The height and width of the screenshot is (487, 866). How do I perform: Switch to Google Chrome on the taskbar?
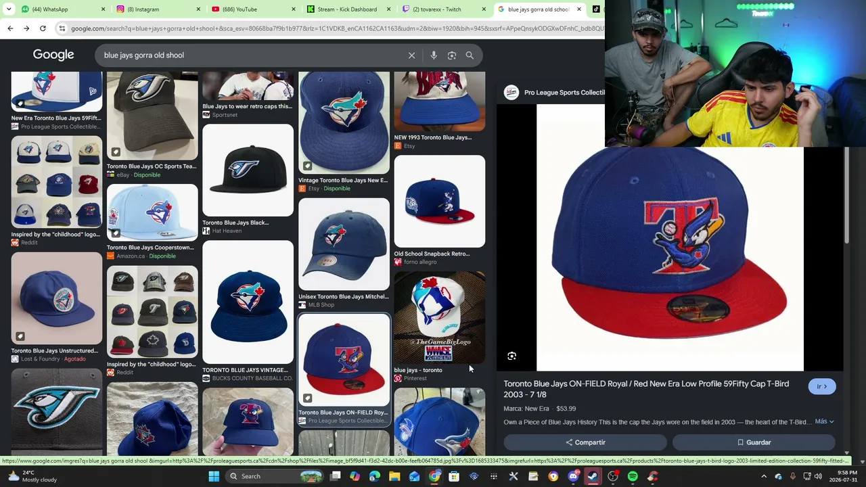pos(434,476)
